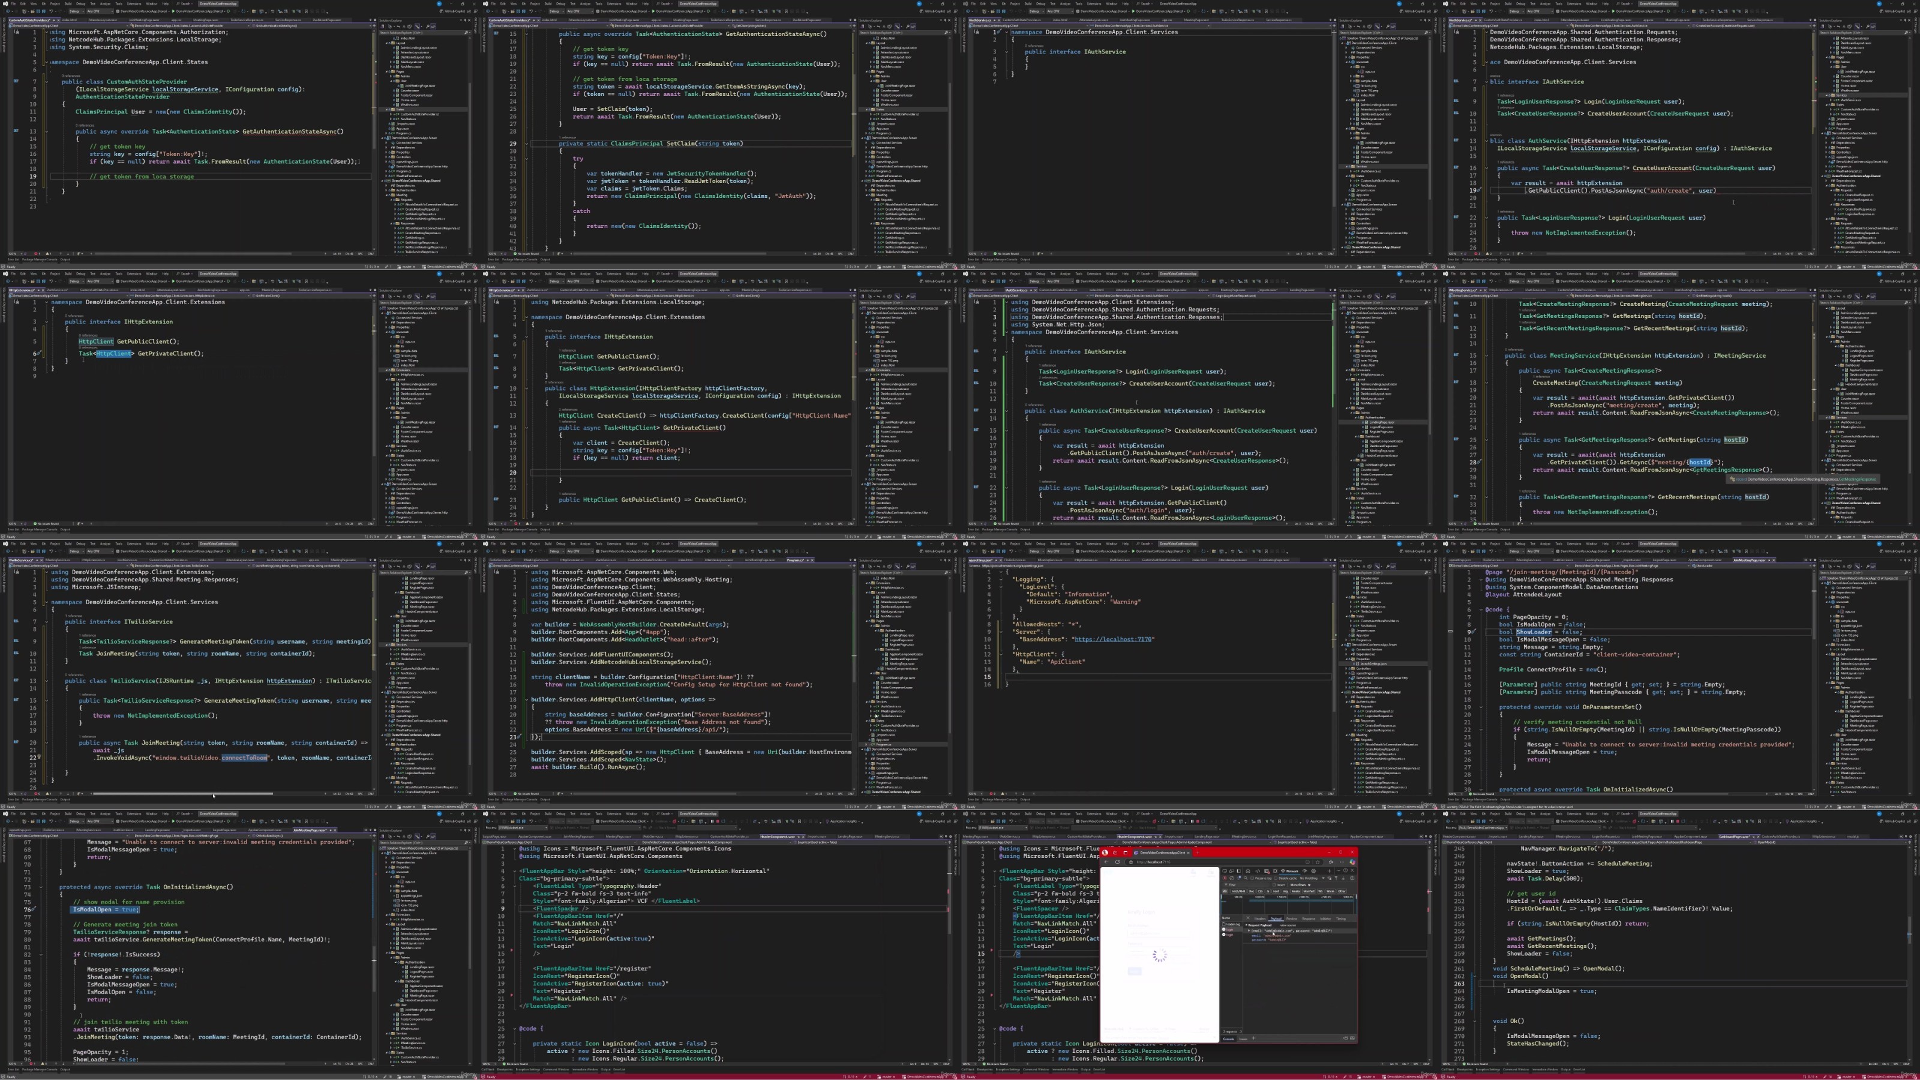Enable the Disable cache checkbox in DevTools
Image resolution: width=1920 pixels, height=1080 pixels.
click(x=1276, y=879)
